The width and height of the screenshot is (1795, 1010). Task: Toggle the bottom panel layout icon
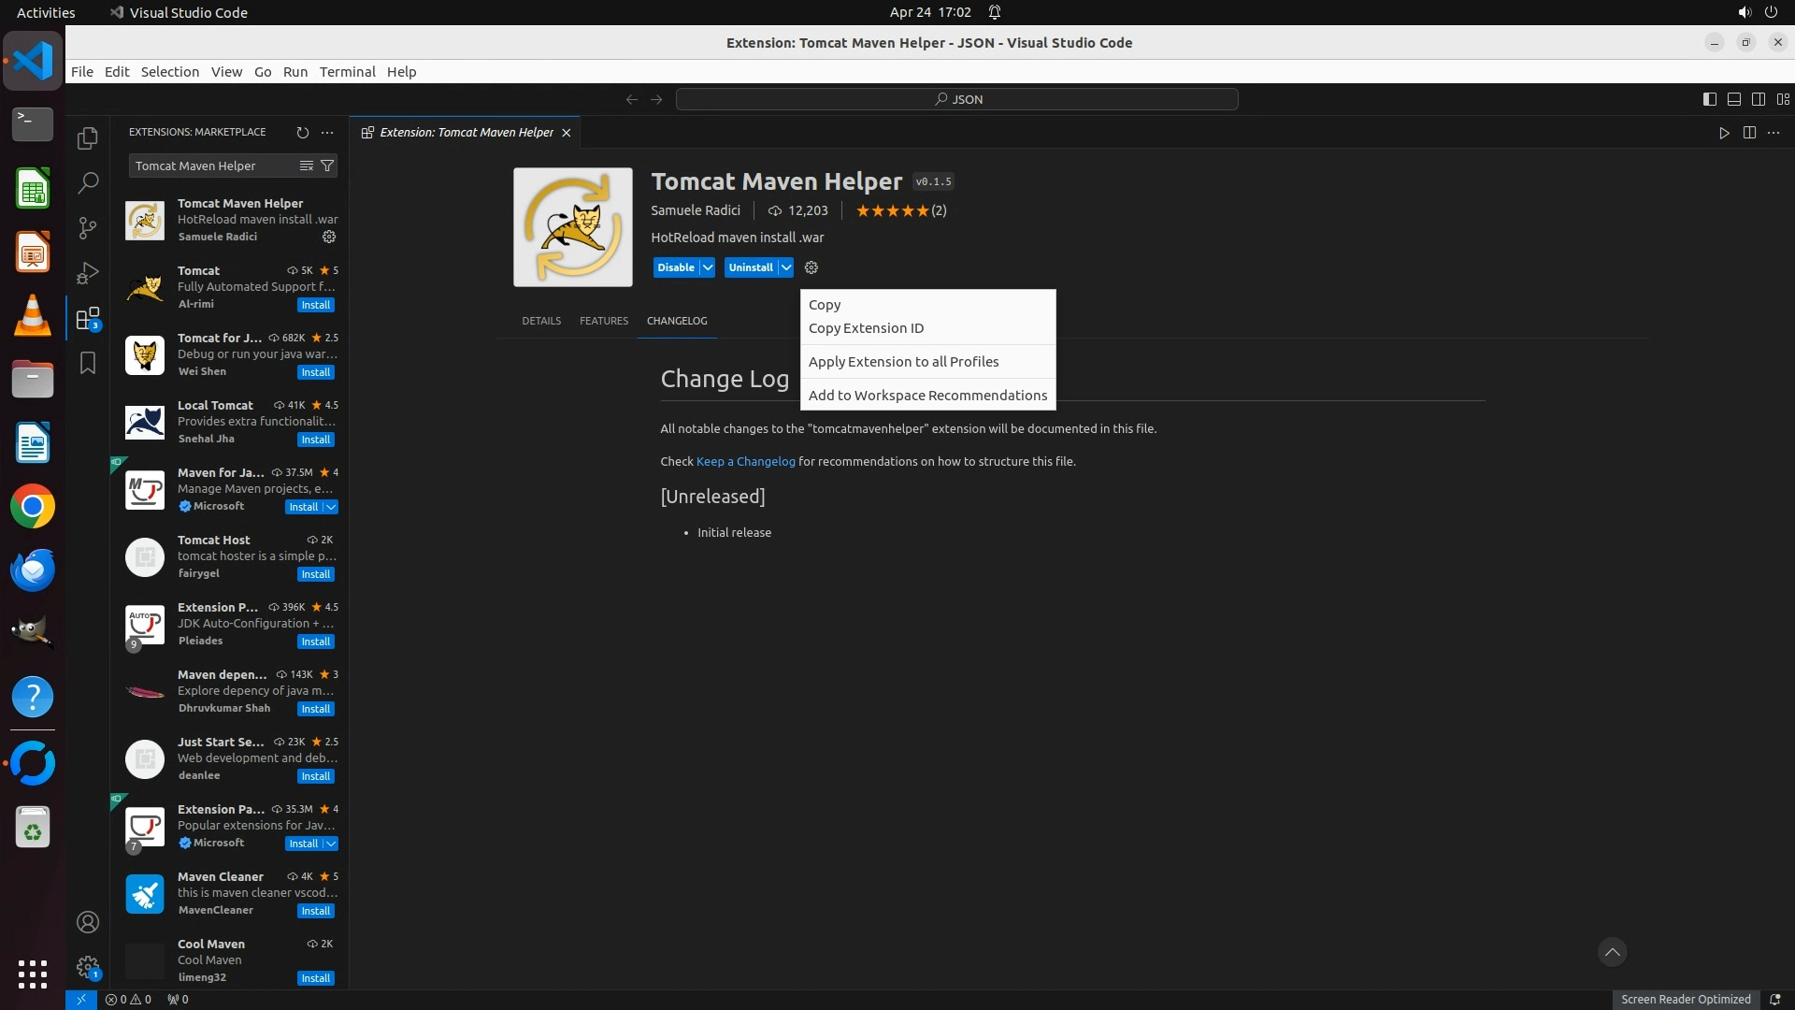click(1733, 99)
